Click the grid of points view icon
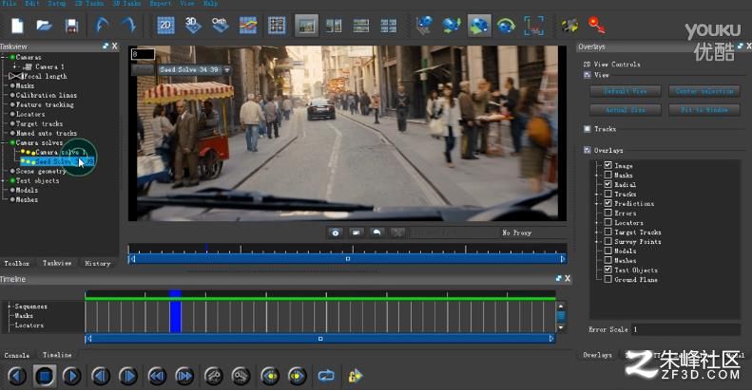752x390 pixels. (277, 26)
